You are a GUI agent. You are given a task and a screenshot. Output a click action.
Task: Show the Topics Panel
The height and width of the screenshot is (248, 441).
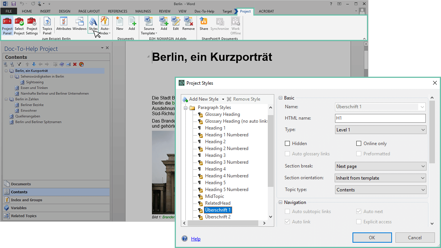coord(47,26)
